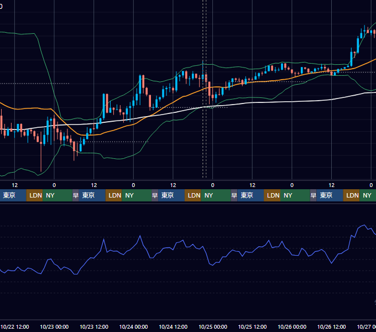Click the 10/24 12:00 time axis label

pos(173,326)
